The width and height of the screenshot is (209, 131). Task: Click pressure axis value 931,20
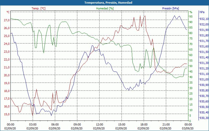pyautogui.click(x=204, y=68)
